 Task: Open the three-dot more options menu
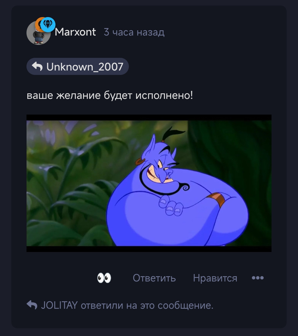(258, 278)
